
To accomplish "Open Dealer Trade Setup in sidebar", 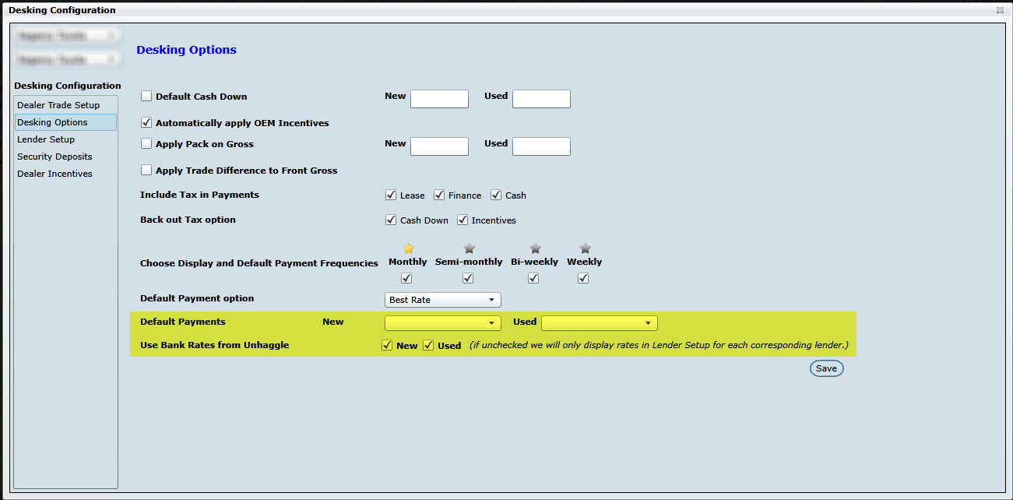I will (58, 105).
